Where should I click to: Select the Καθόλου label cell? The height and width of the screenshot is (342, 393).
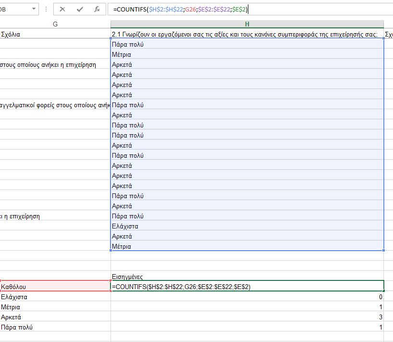point(55,287)
